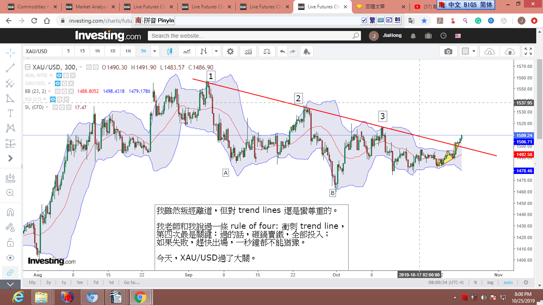Click the Indicators icon in toolbar
The image size is (543, 305).
pyautogui.click(x=248, y=51)
